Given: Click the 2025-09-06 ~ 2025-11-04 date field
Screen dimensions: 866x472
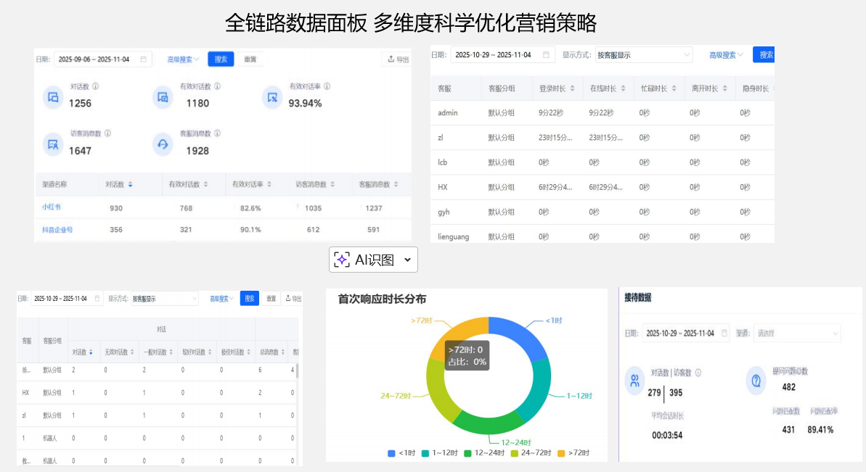Looking at the screenshot, I should coord(102,59).
